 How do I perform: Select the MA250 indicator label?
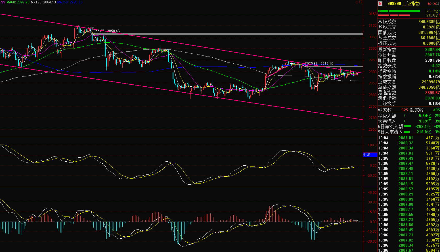(70, 2)
